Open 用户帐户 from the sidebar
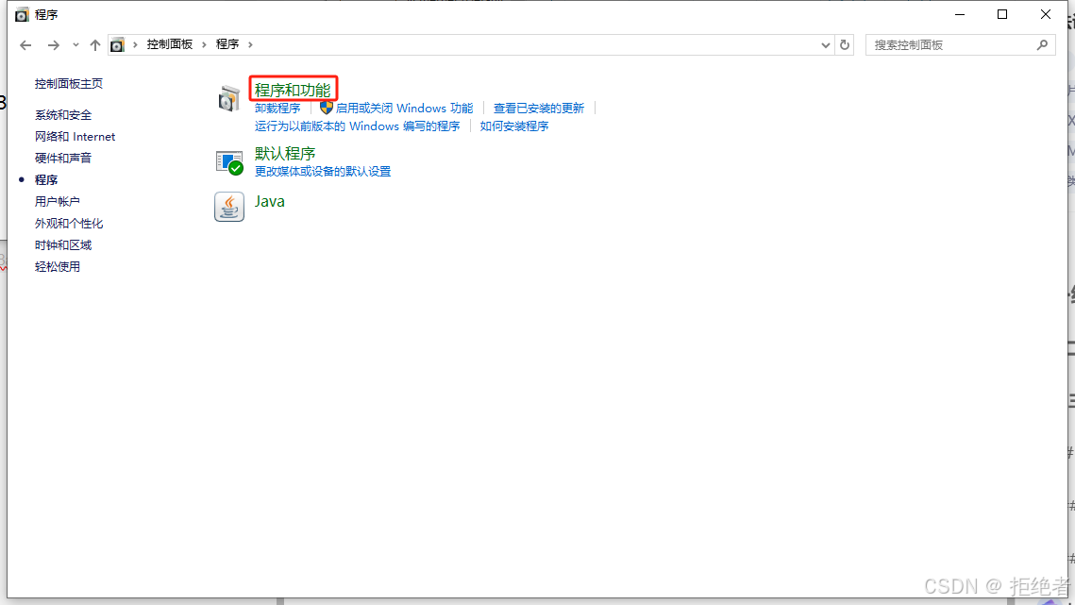1075x605 pixels. [x=58, y=202]
